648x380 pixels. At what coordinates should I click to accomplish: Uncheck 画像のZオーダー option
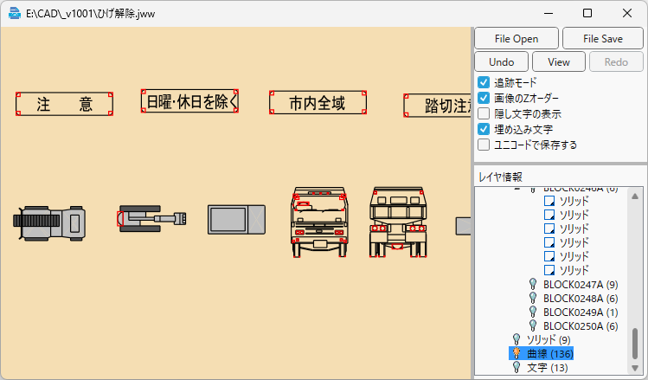point(484,99)
